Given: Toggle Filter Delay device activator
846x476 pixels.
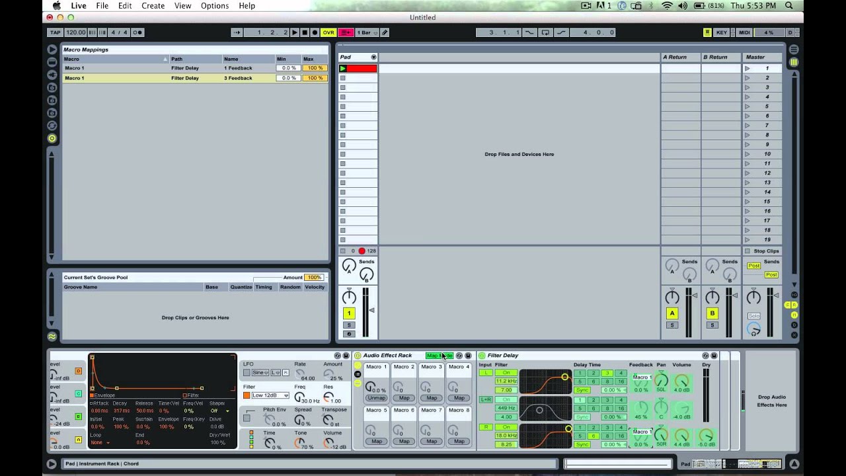Looking at the screenshot, I should coord(482,356).
